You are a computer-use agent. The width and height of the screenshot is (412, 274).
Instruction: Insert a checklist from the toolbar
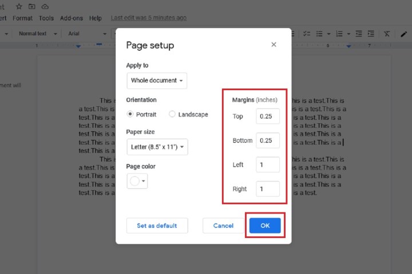tap(307, 34)
